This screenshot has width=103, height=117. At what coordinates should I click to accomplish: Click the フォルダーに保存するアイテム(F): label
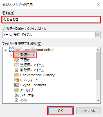click(24, 28)
